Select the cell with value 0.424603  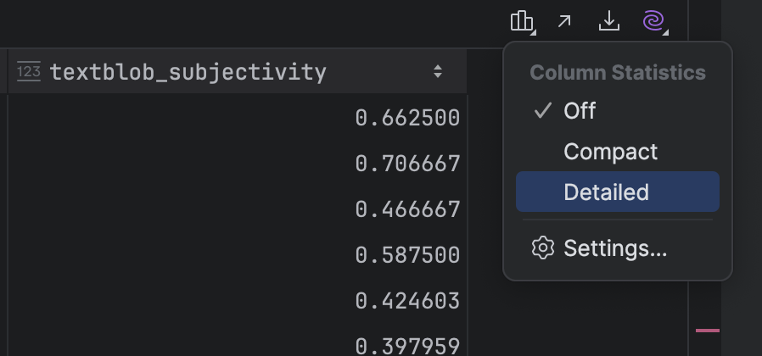[238, 301]
